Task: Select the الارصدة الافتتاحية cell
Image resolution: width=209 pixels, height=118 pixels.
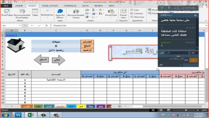Action: 56,80
